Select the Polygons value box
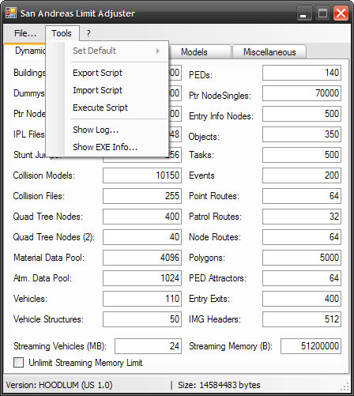Screen dimensions: 354x396 point(302,258)
